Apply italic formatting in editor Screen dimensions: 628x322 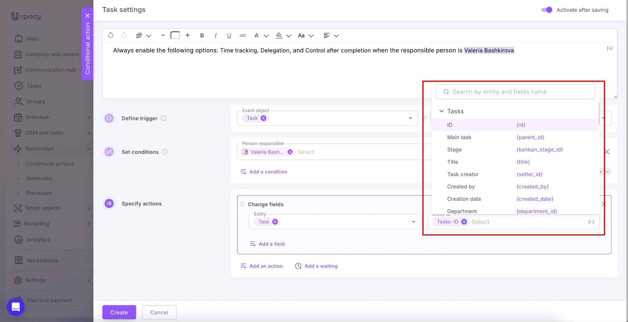coord(216,36)
